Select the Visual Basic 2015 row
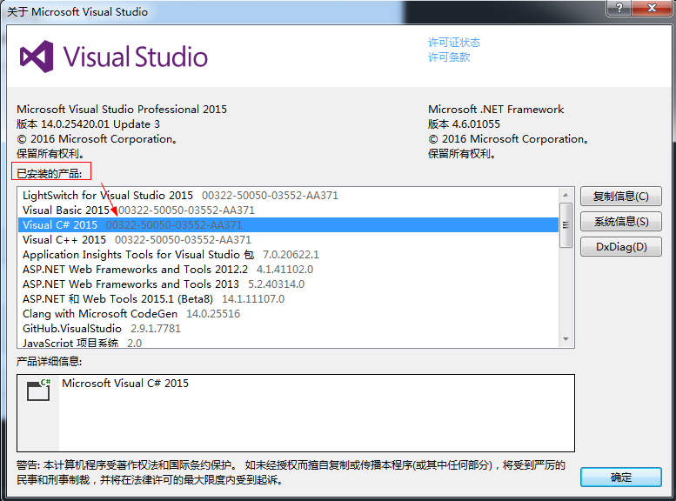The image size is (676, 501). 289,210
